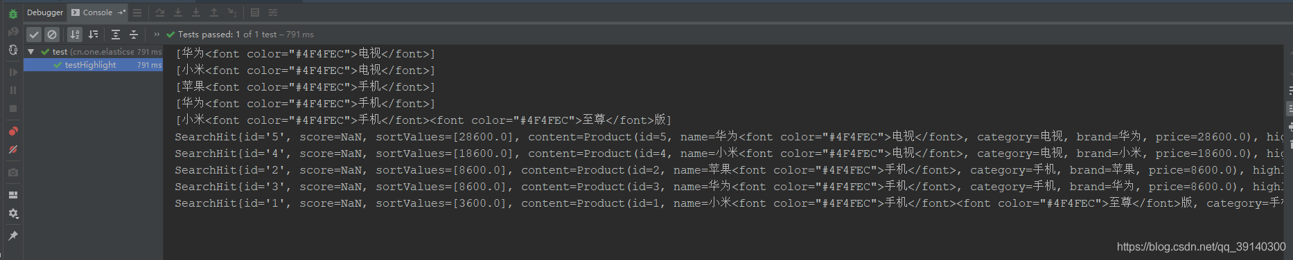1293x260 pixels.
Task: Click the Sort by Duration icon
Action: 93,35
